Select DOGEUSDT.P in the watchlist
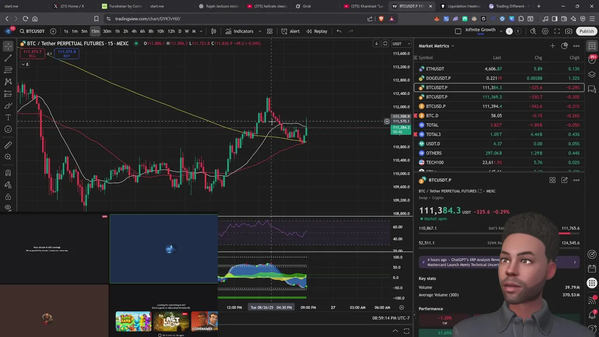This screenshot has height=337, width=599. [x=499, y=78]
